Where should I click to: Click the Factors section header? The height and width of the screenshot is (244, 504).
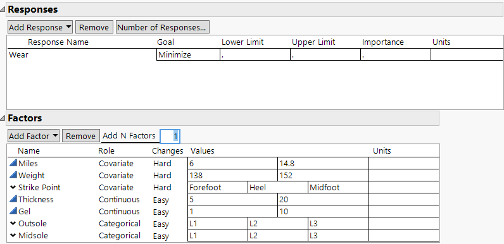[223, 118]
